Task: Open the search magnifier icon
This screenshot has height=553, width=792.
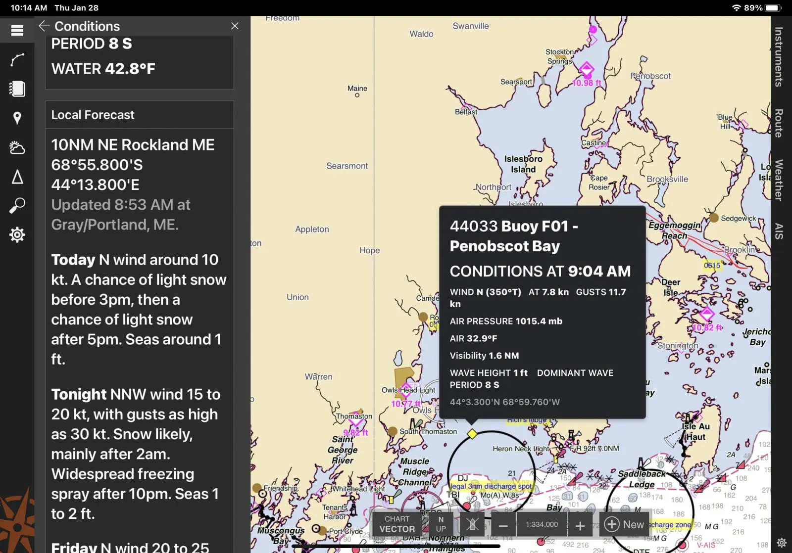Action: 17,205
